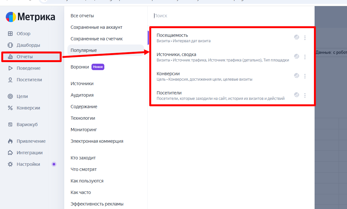Click the chart icon beside Посещаемость report
This screenshot has width=347, height=209.
tap(297, 37)
